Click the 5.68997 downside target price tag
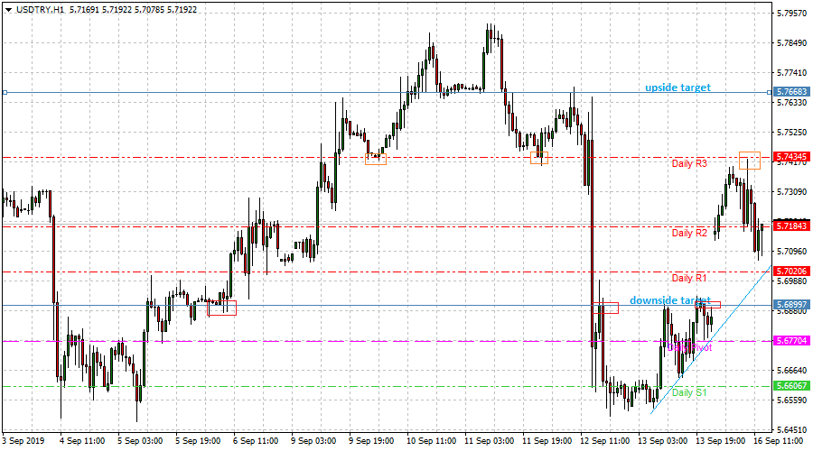Screen dimensions: 813x451 coord(790,305)
